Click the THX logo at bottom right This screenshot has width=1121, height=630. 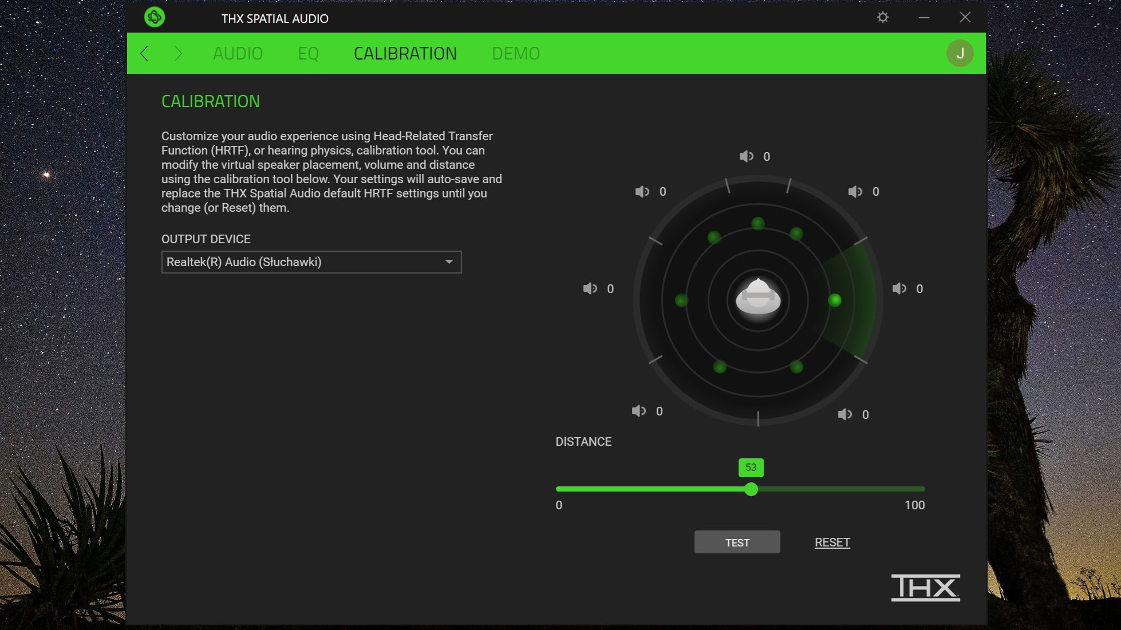coord(925,588)
